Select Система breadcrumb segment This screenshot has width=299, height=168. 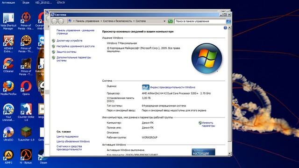click(141, 21)
